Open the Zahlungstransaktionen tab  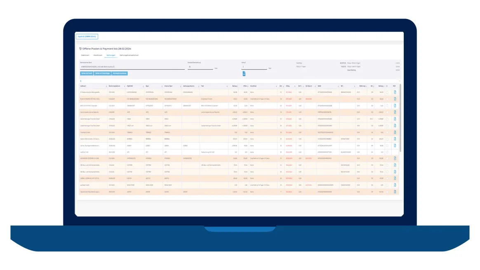(x=129, y=55)
